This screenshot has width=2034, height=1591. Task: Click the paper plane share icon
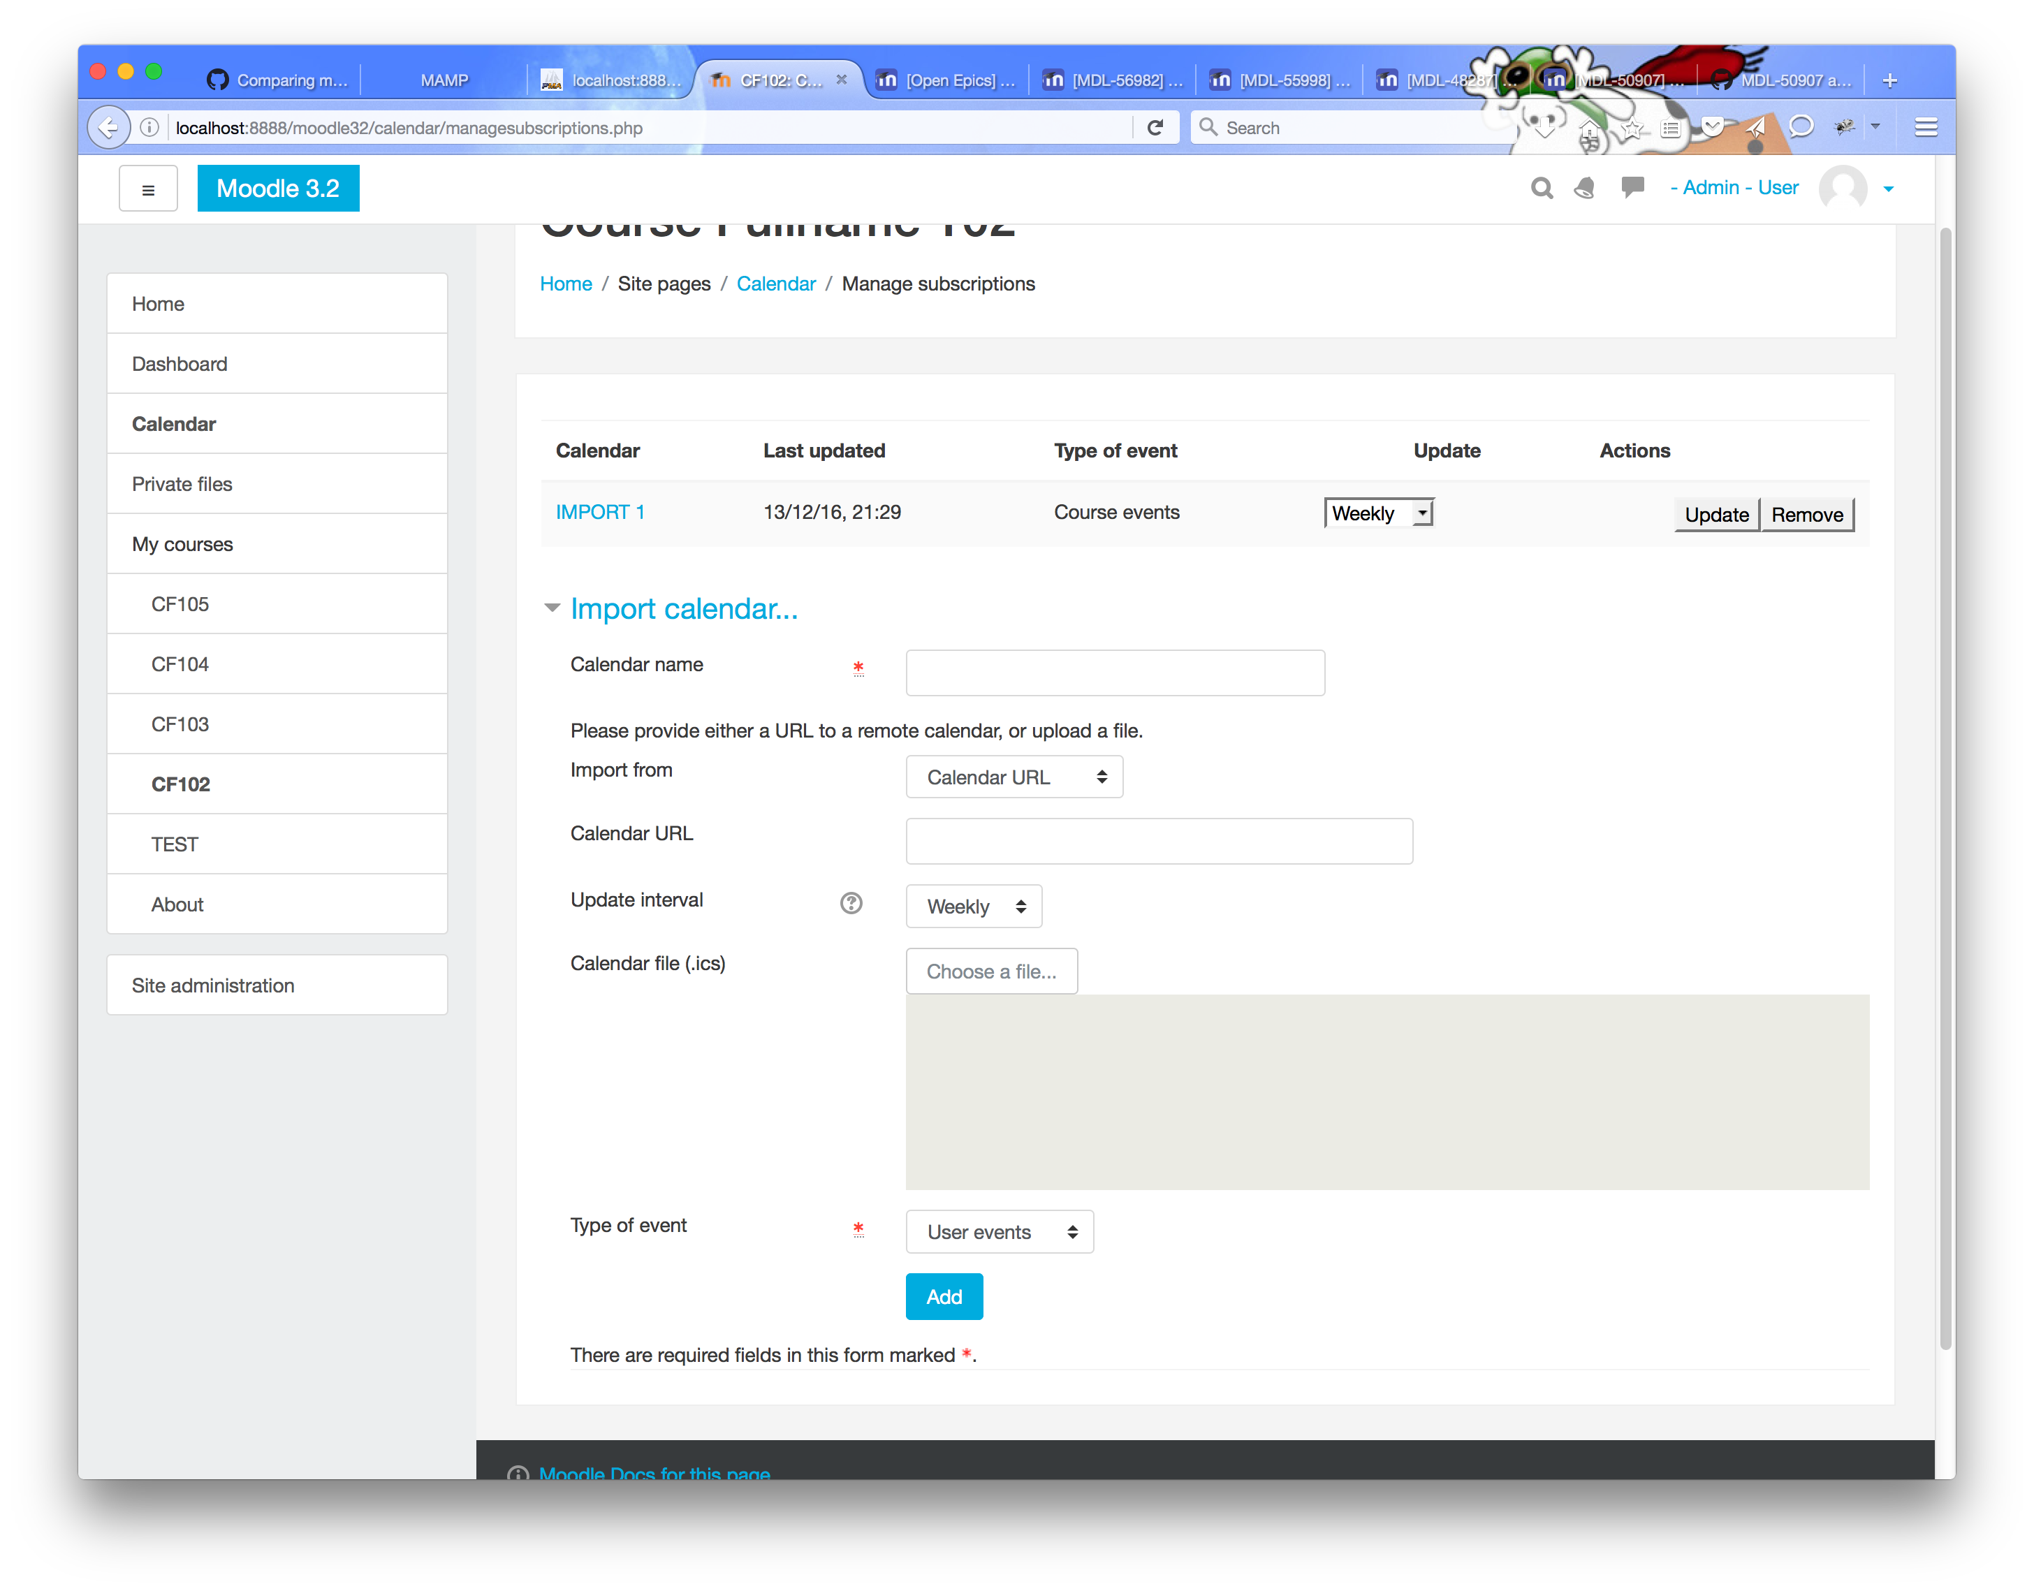[1755, 128]
